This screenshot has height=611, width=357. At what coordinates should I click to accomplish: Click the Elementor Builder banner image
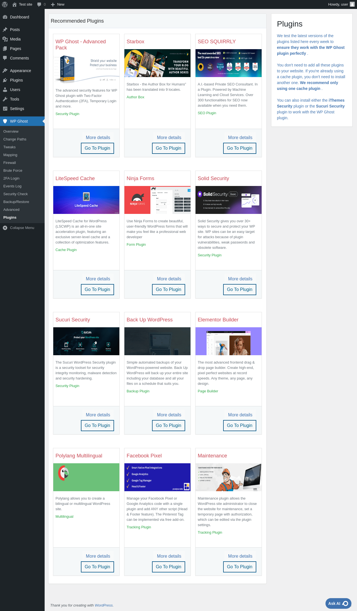228,341
